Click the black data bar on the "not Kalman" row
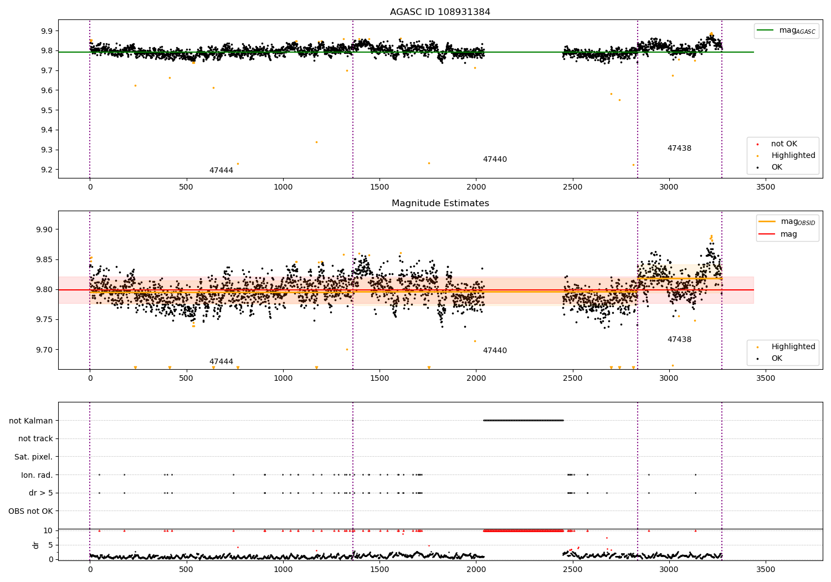The height and width of the screenshot is (582, 831). tap(523, 421)
